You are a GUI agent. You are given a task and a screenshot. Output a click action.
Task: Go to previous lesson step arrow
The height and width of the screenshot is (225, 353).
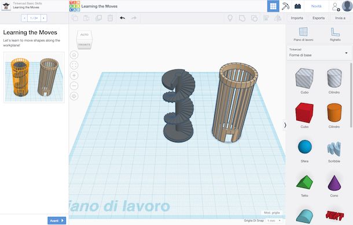(24, 18)
